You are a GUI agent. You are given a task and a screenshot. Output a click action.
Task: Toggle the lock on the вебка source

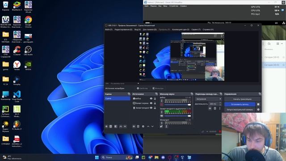[x=155, y=98]
